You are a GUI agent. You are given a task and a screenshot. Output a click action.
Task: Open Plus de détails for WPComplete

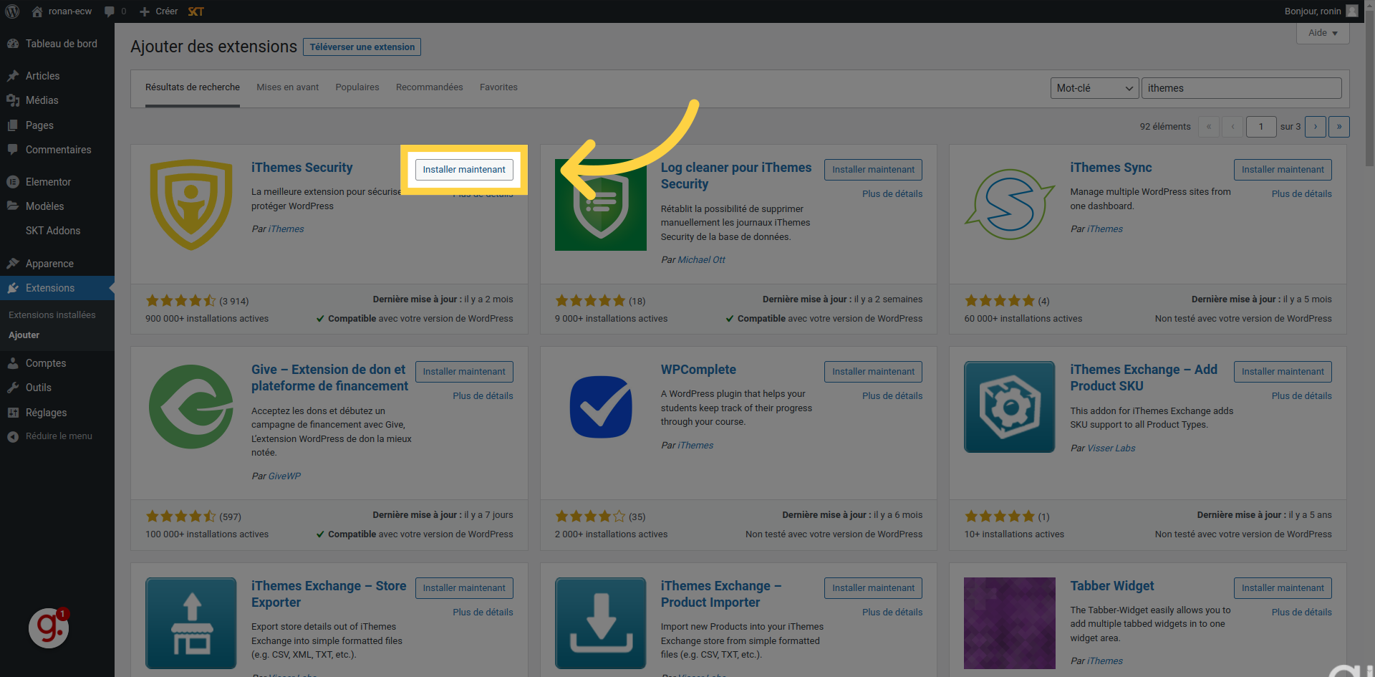892,396
